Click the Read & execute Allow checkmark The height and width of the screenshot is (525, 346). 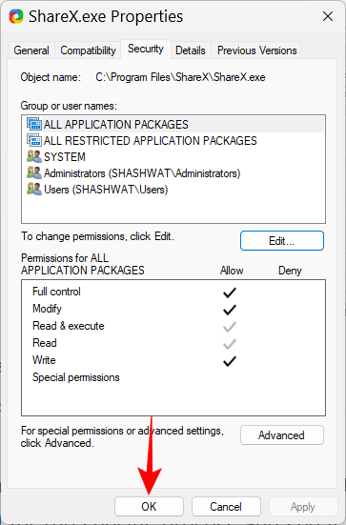(x=230, y=327)
